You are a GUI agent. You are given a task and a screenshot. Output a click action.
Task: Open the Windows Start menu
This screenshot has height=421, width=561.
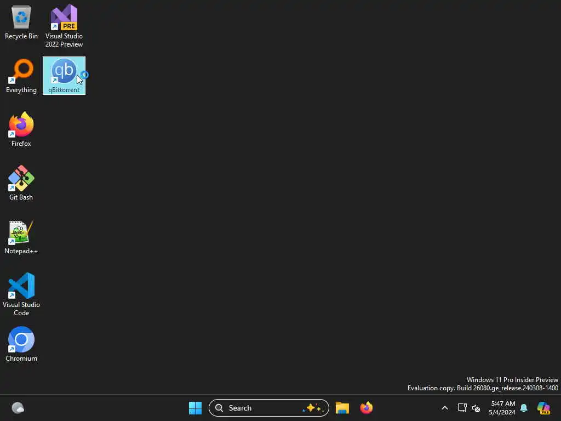point(196,408)
